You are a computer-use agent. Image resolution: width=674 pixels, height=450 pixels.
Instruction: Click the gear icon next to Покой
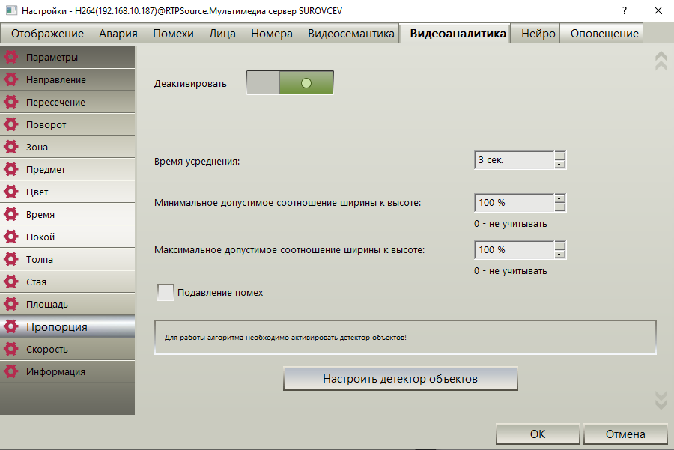click(x=10, y=237)
